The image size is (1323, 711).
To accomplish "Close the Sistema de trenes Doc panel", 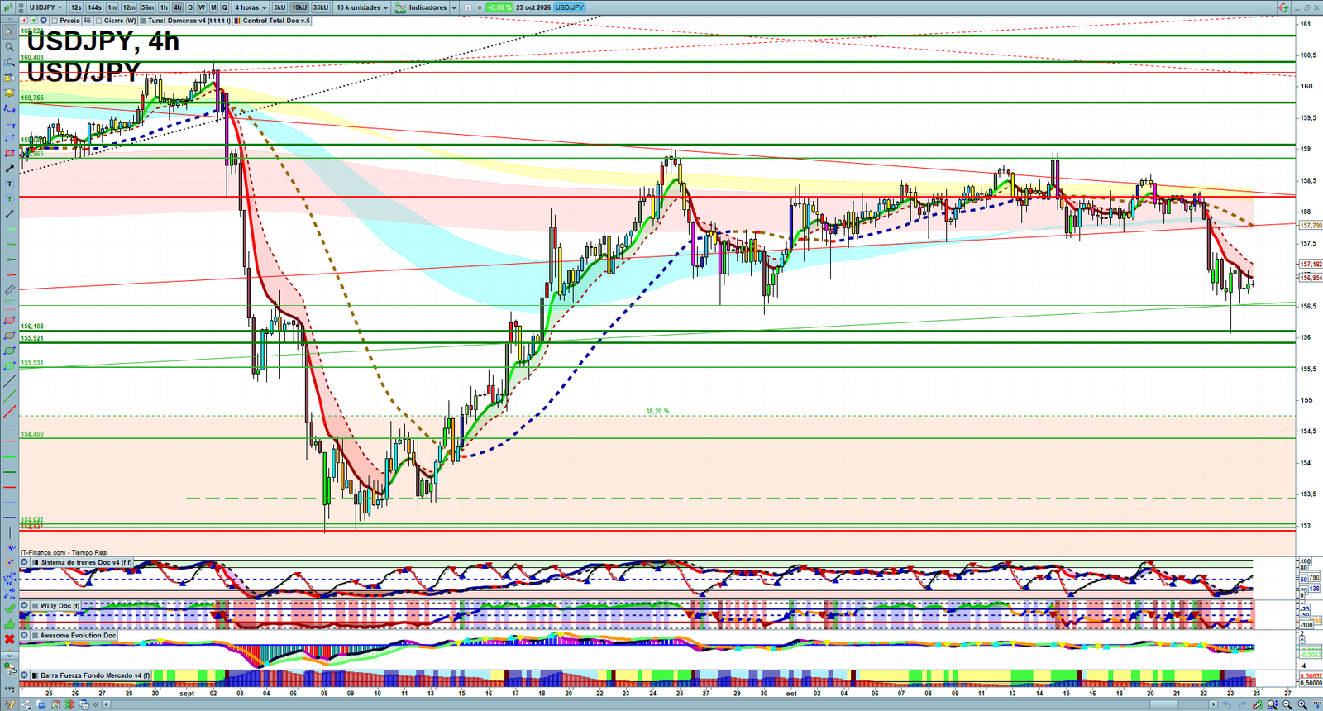I will pyautogui.click(x=25, y=562).
